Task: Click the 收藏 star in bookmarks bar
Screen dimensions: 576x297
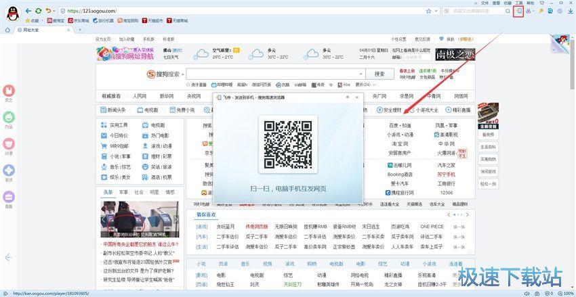Action: click(x=32, y=20)
